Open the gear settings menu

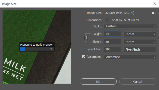(153, 13)
